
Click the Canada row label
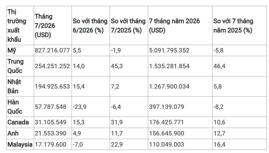point(18,122)
